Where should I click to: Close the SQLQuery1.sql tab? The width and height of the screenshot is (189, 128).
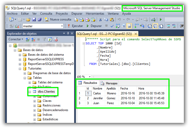[x=136, y=34]
